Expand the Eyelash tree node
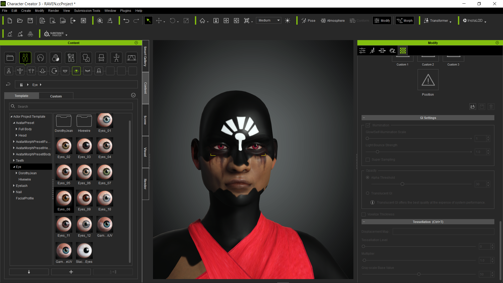Image resolution: width=503 pixels, height=283 pixels. tap(14, 186)
